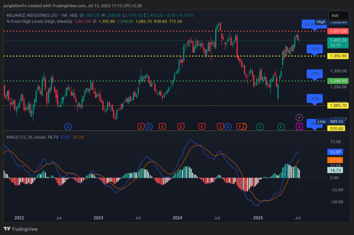This screenshot has width=354, height=235.
Task: Click the red earnings marker around Oct 2023
Action: [x=163, y=127]
